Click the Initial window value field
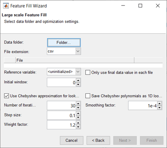The height and width of the screenshot is (148, 167). tap(61, 82)
